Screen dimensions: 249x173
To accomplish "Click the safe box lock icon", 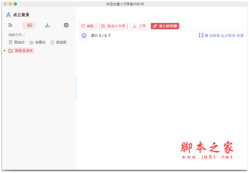I will point(52,42).
